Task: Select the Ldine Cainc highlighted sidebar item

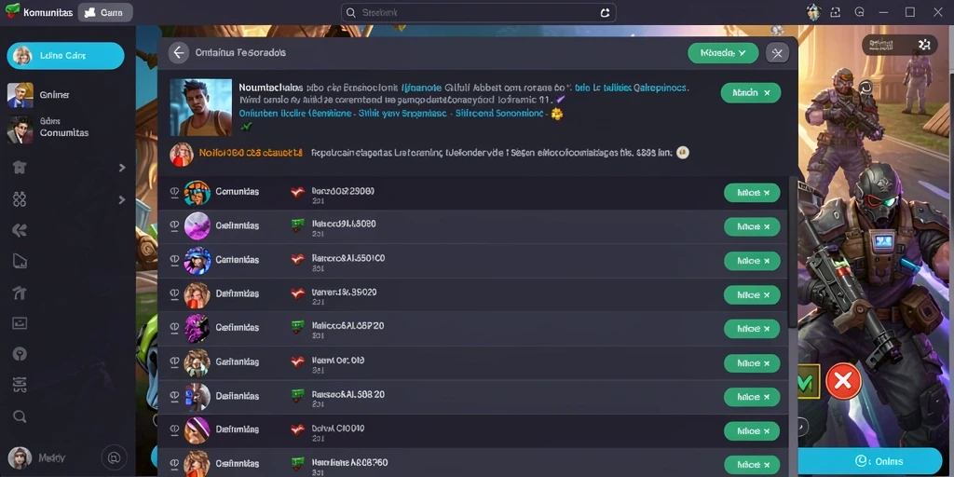Action: click(x=65, y=55)
